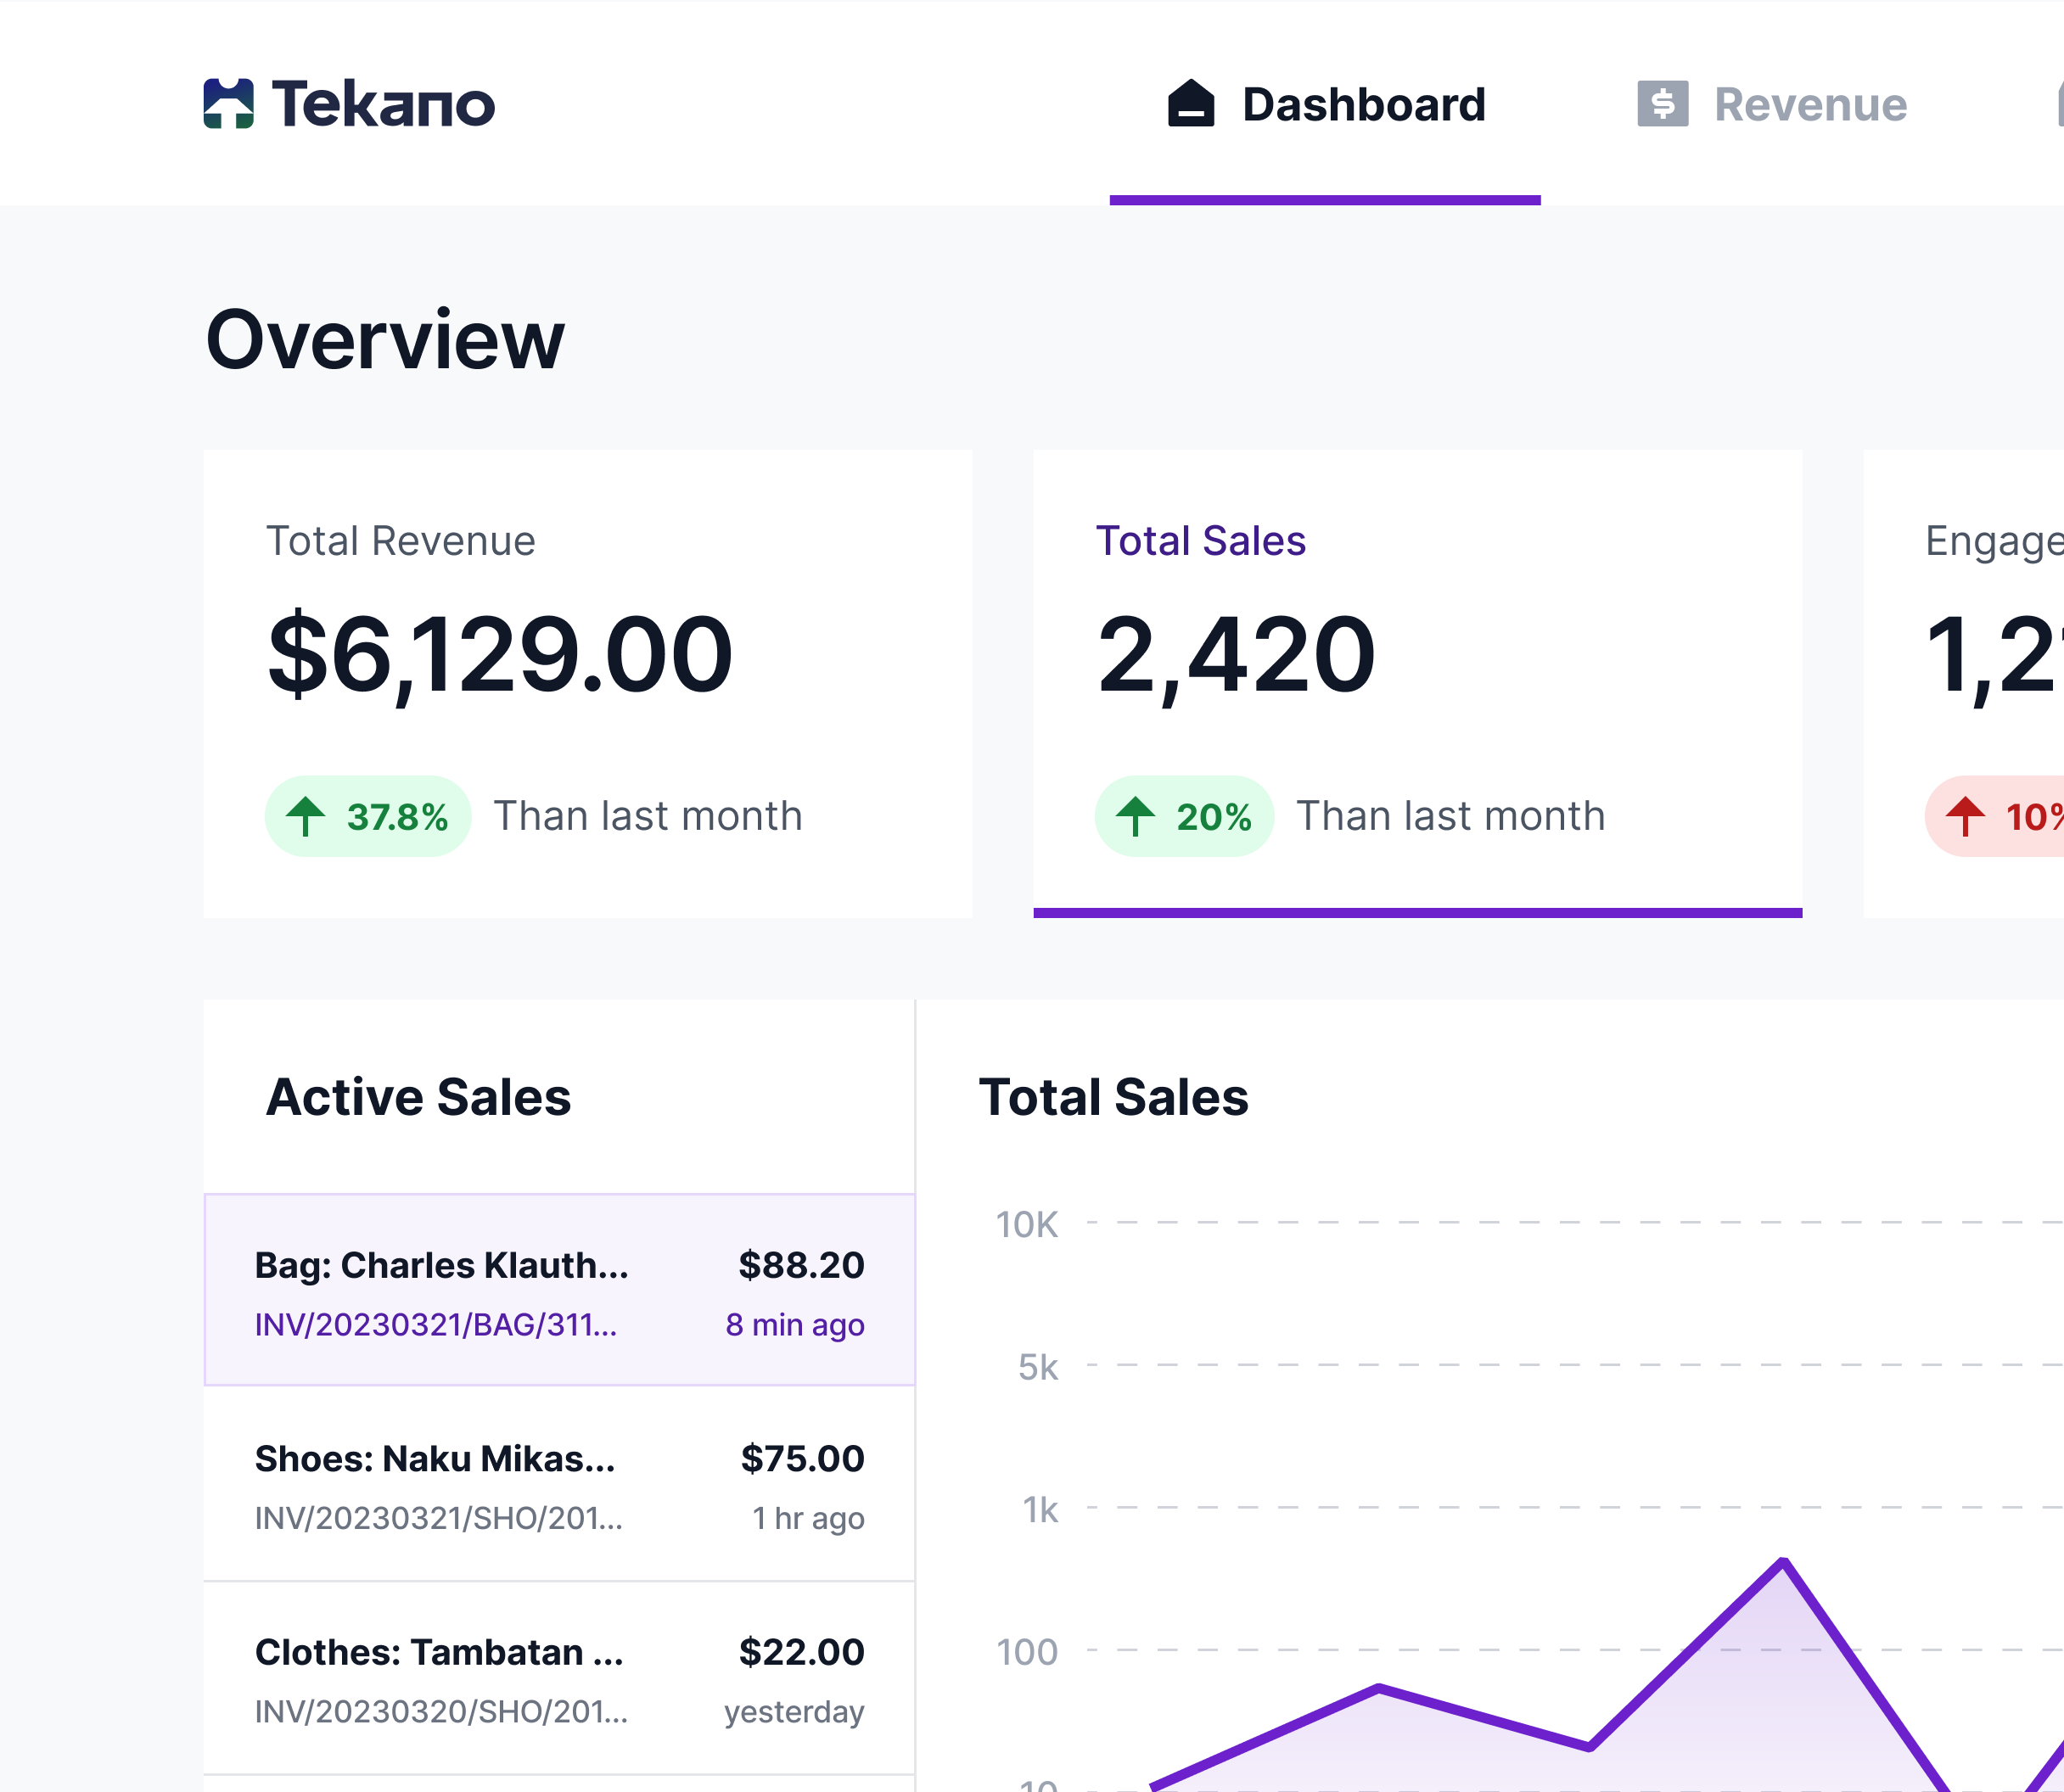This screenshot has width=2064, height=1792.
Task: Click invoice number INV/20230321/SHO/201
Action: click(x=438, y=1518)
